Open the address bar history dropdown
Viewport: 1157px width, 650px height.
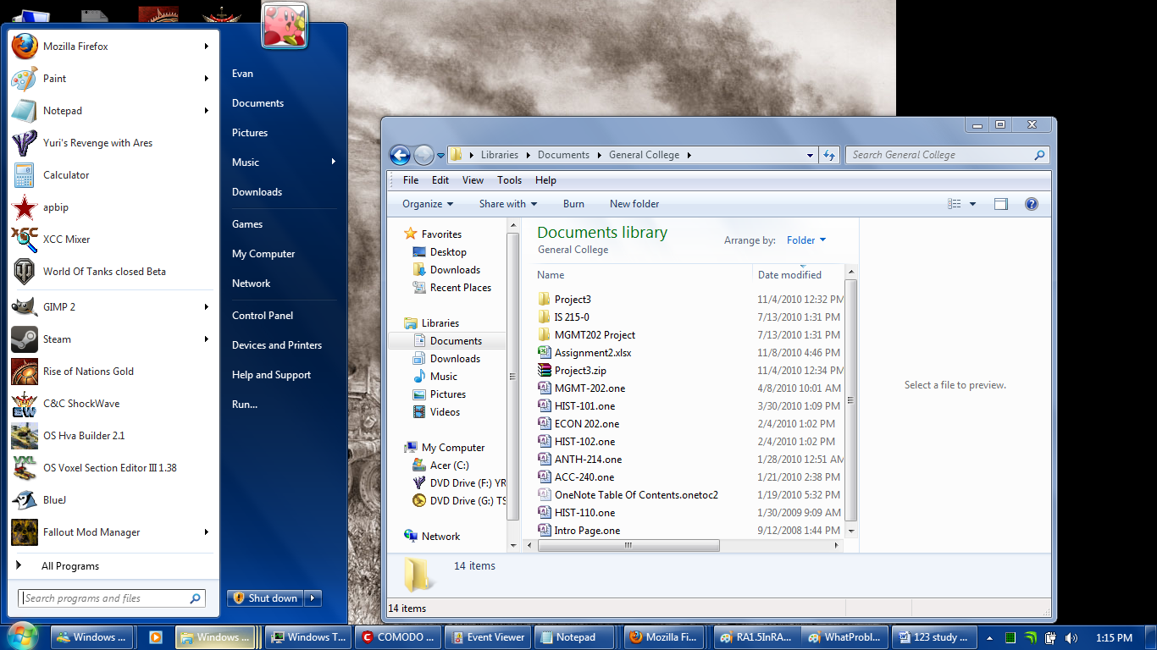(811, 155)
